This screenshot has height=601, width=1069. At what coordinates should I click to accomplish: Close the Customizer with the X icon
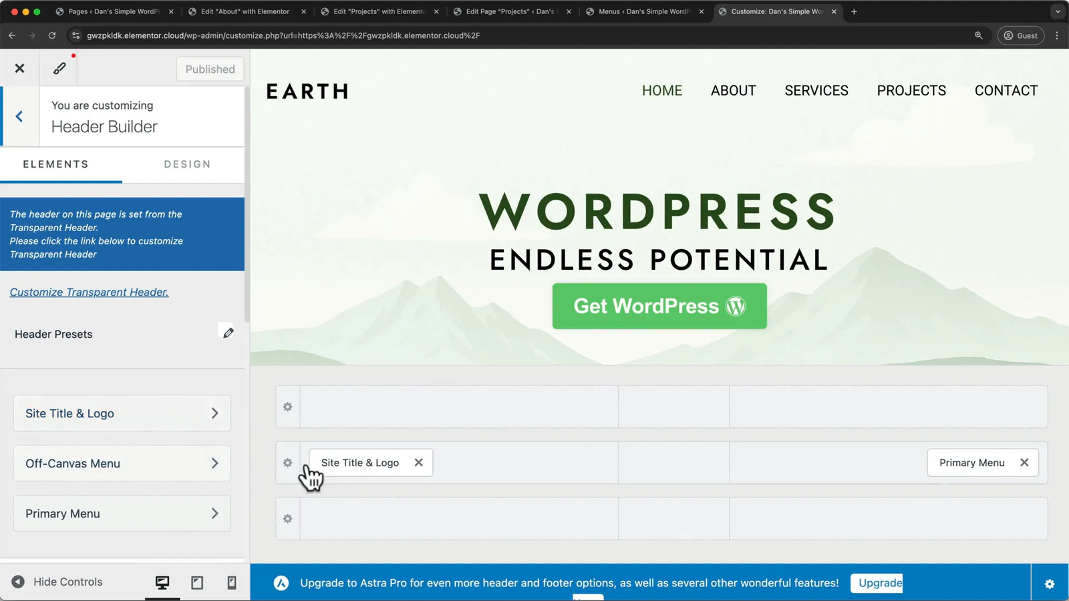(19, 68)
